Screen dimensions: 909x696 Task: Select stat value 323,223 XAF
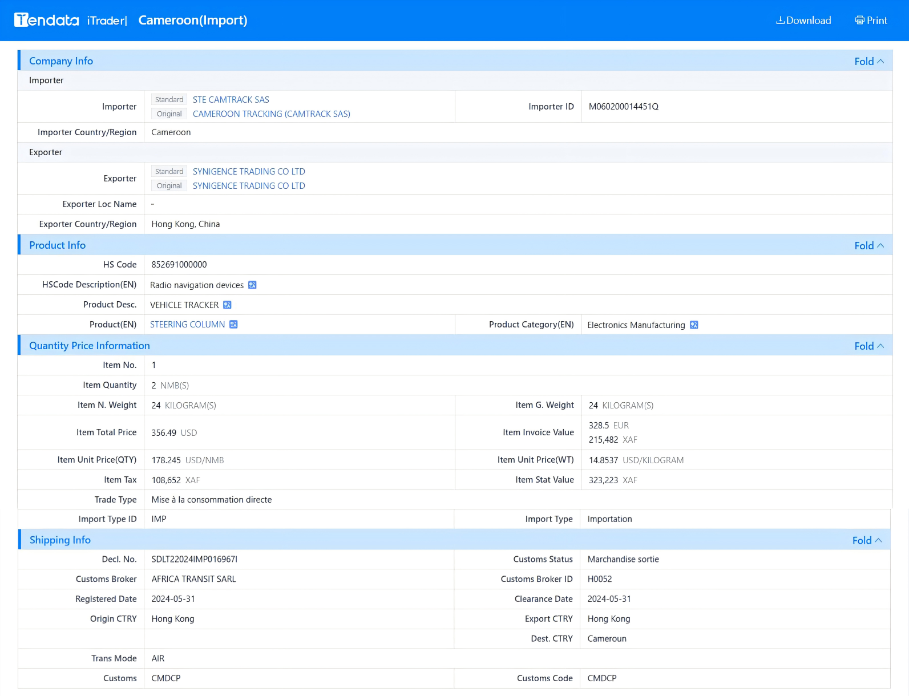click(613, 480)
